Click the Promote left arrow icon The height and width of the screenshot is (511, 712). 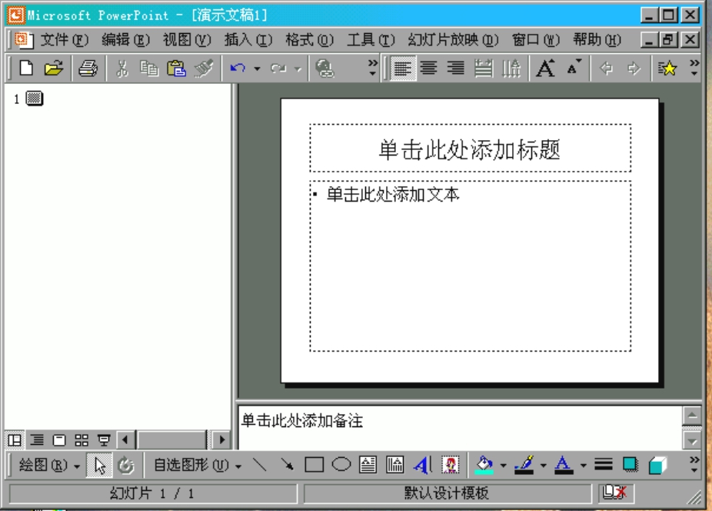pyautogui.click(x=606, y=68)
